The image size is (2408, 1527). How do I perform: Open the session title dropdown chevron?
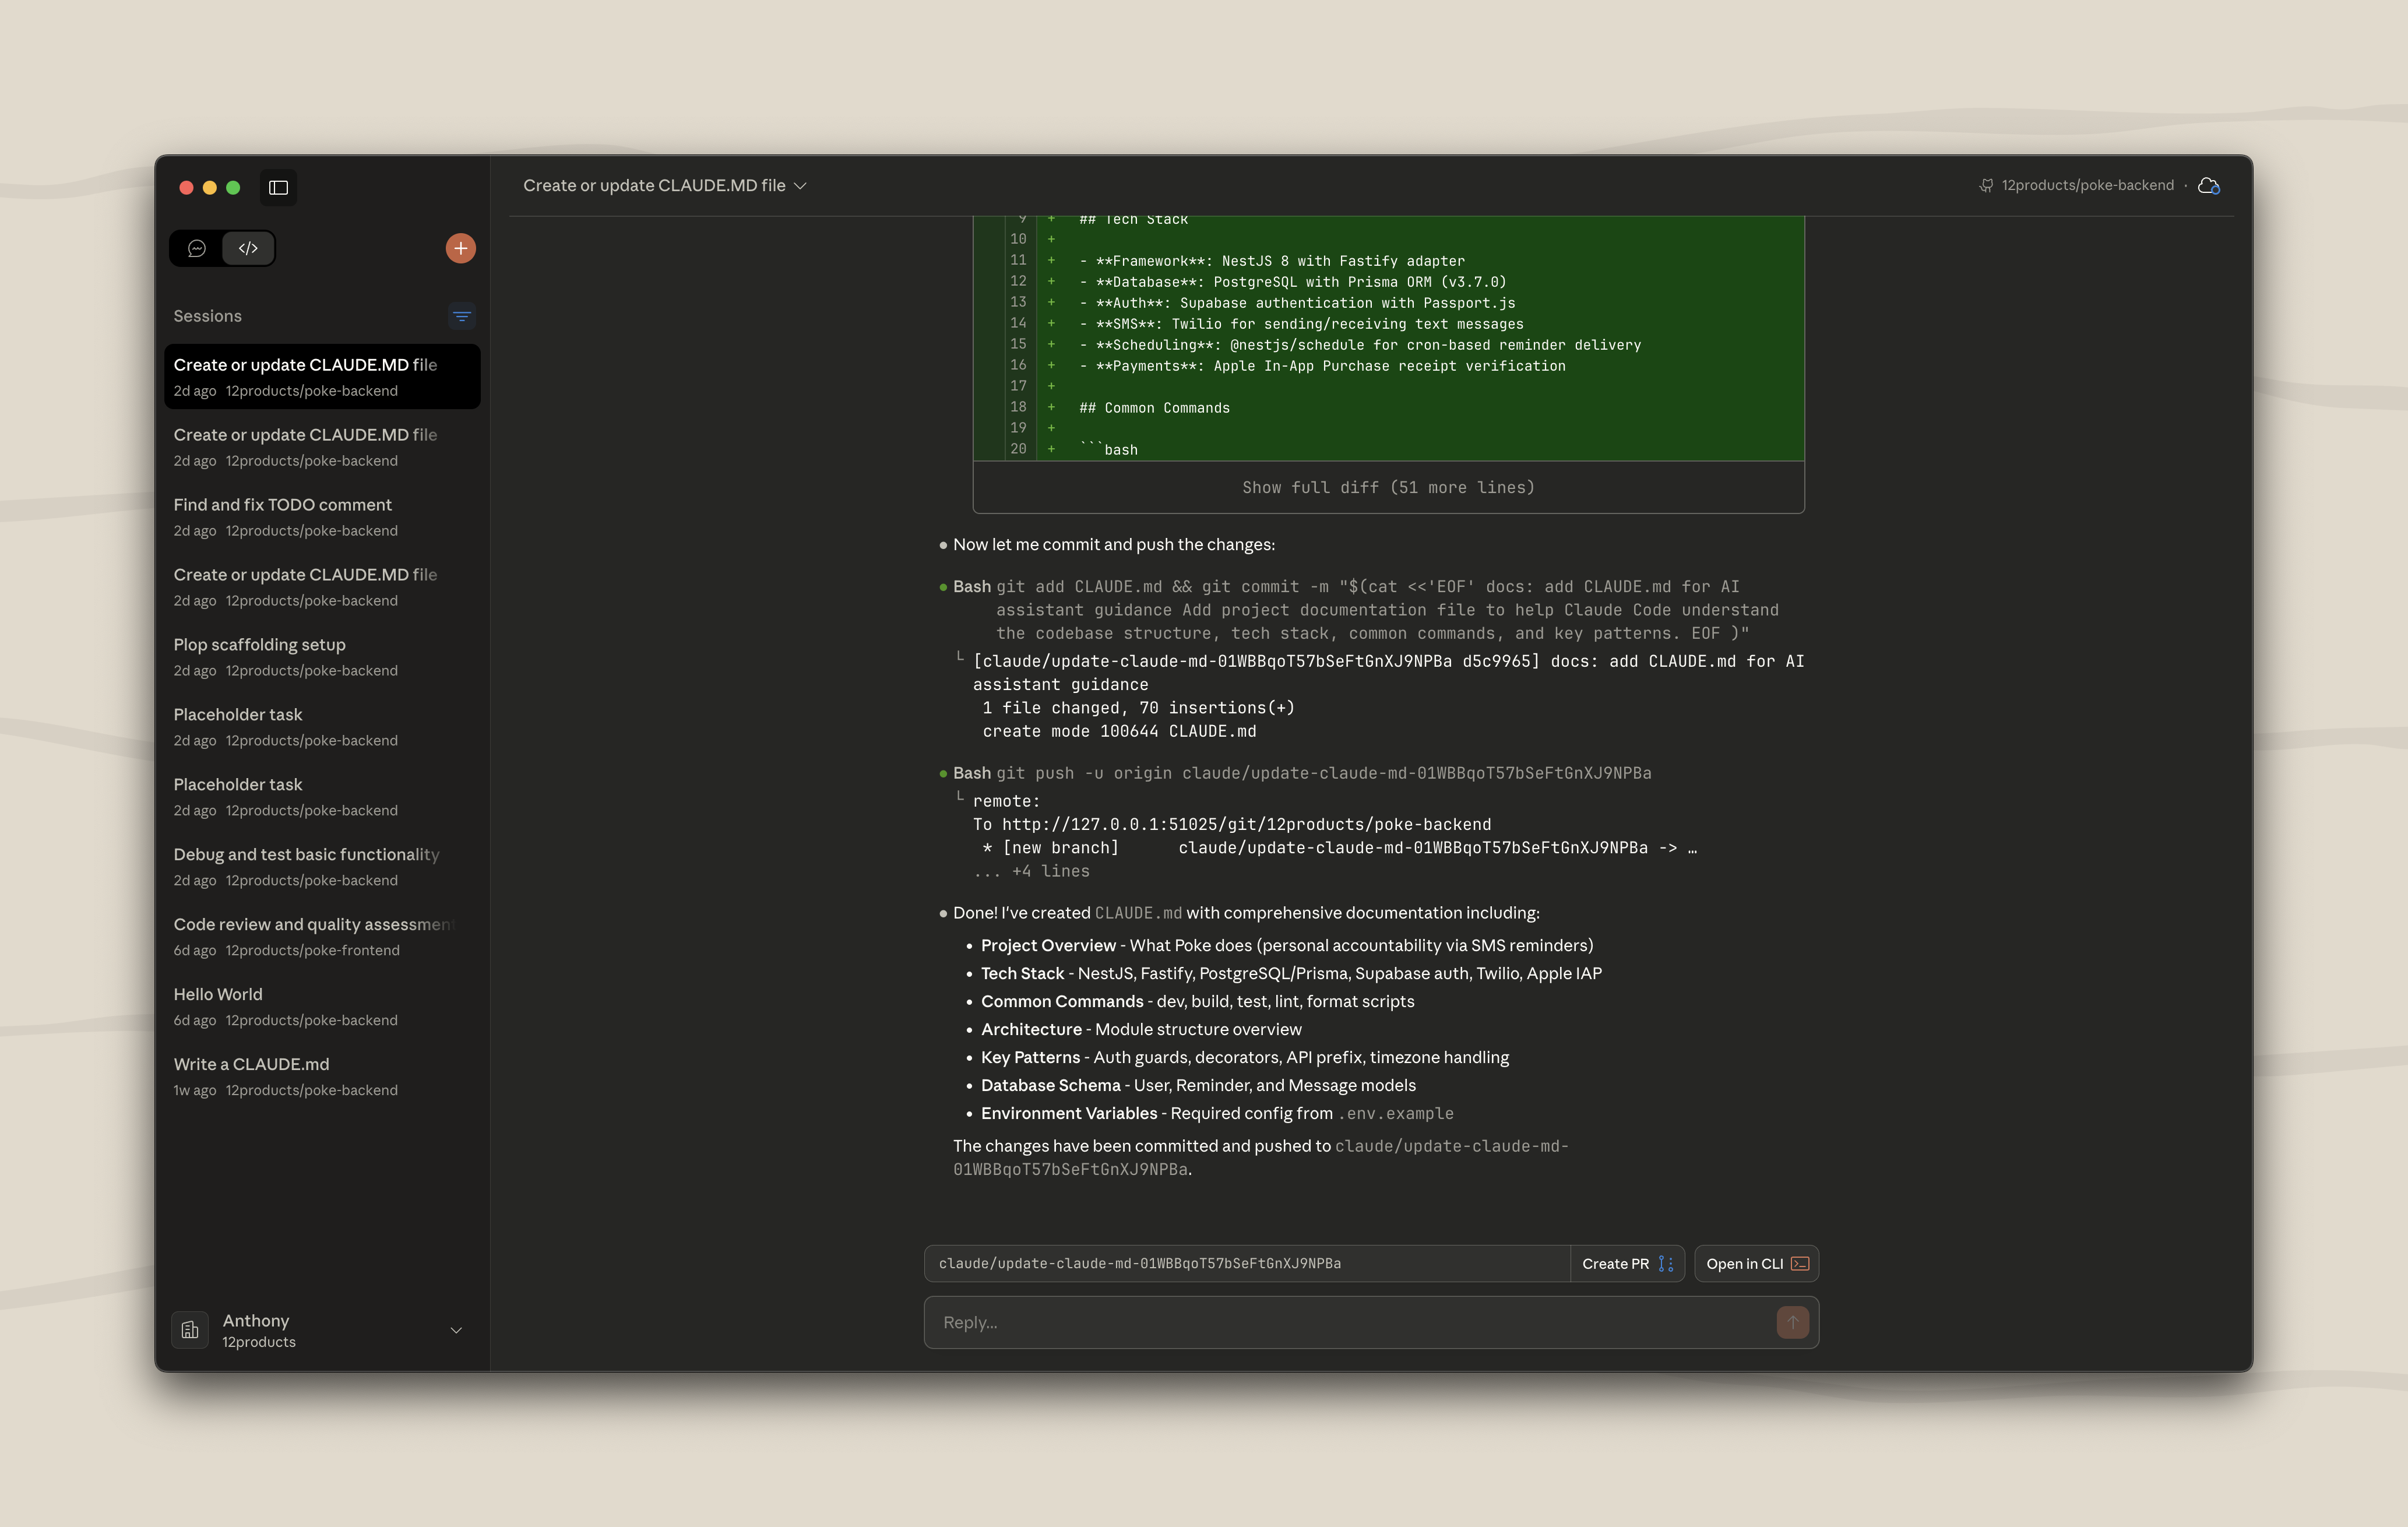point(799,185)
